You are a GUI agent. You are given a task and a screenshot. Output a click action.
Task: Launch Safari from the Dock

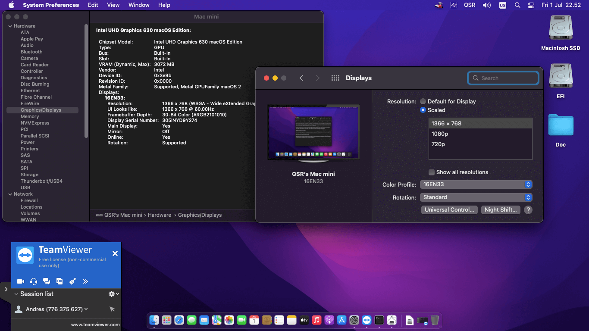click(179, 320)
